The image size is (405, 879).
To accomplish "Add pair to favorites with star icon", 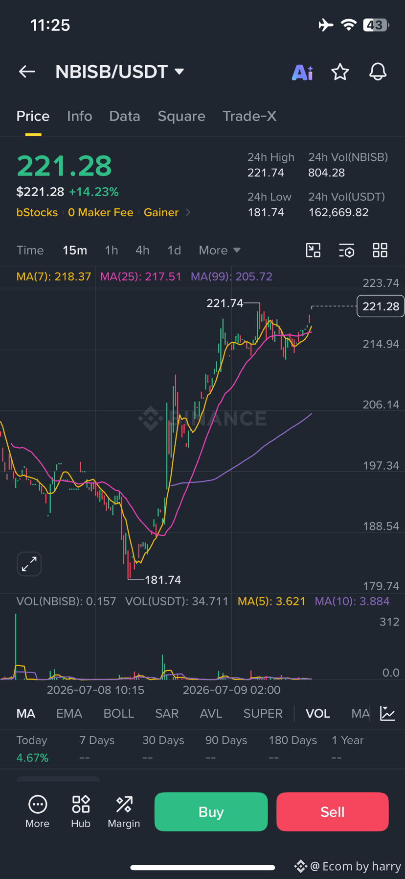I will (340, 72).
